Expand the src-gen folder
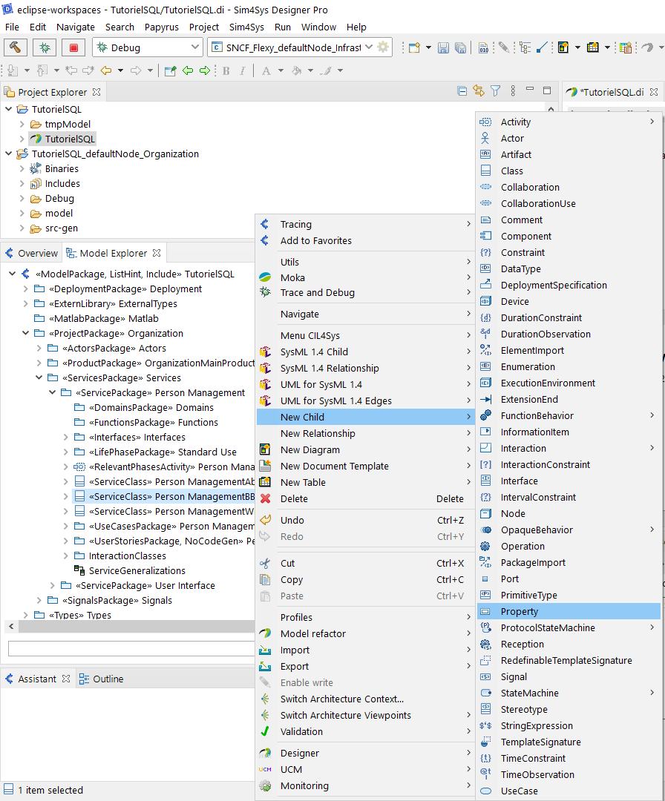The height and width of the screenshot is (801, 665). click(22, 228)
